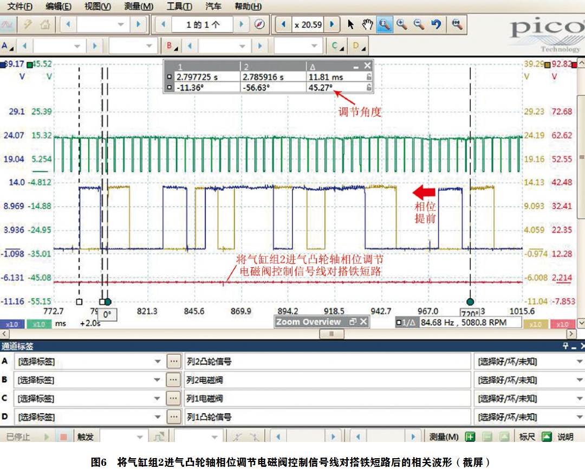
Task: Add a measurement with green plus icon
Action: 470,437
